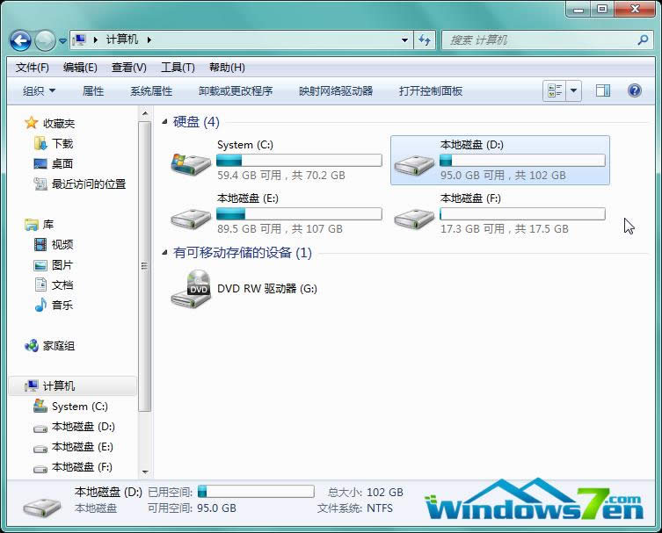Expand the 组织 dropdown menu
The width and height of the screenshot is (662, 533).
pos(39,90)
